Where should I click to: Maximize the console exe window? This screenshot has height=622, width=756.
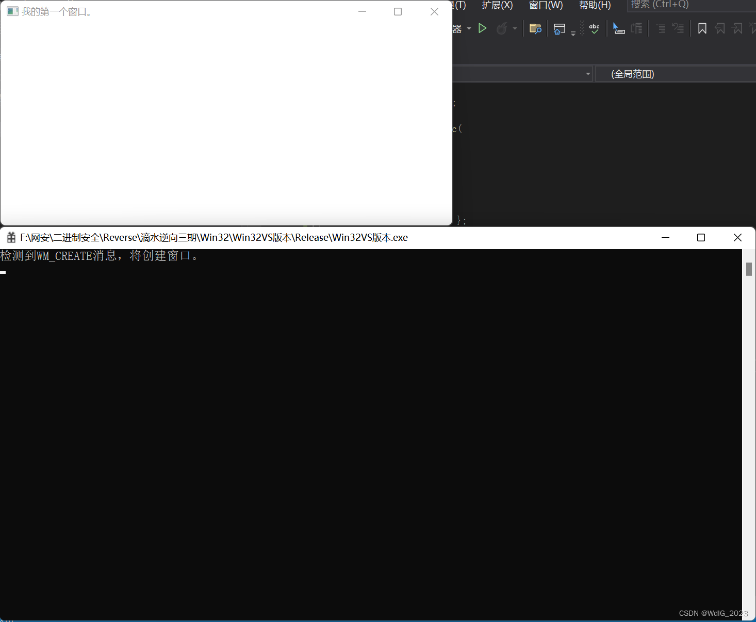(701, 237)
